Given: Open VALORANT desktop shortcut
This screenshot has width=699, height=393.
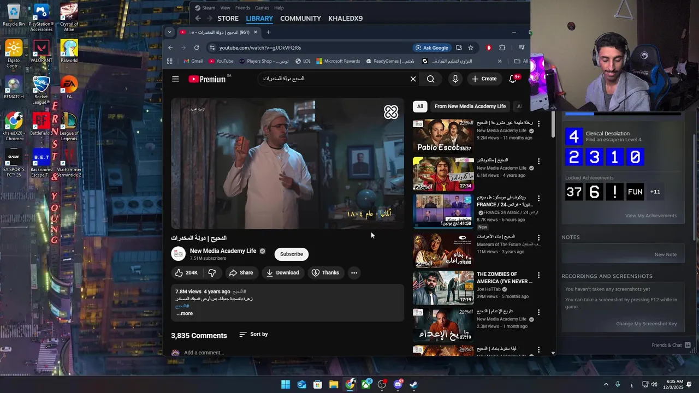Looking at the screenshot, I should 42,52.
